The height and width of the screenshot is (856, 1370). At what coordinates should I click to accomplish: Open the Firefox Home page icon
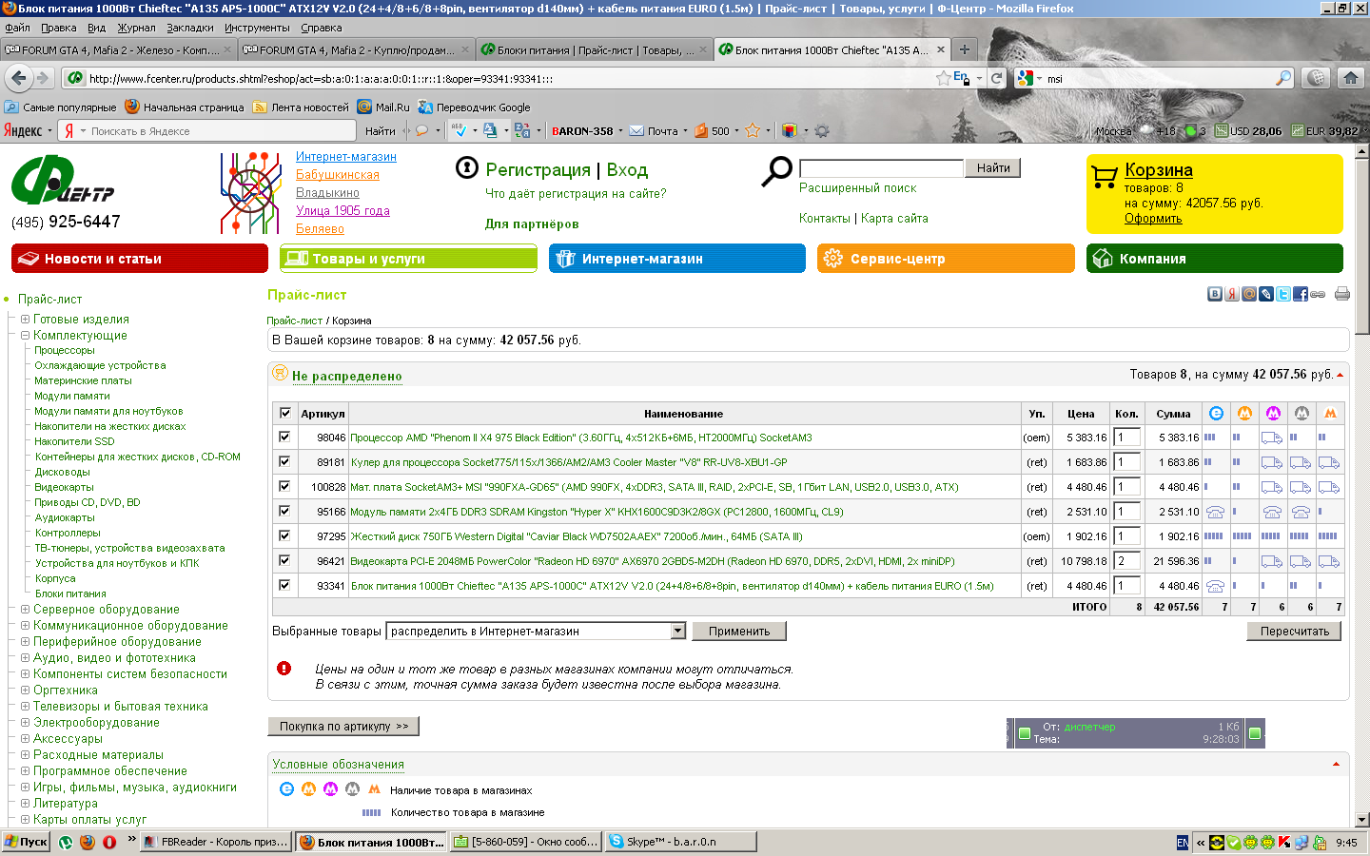[1351, 78]
